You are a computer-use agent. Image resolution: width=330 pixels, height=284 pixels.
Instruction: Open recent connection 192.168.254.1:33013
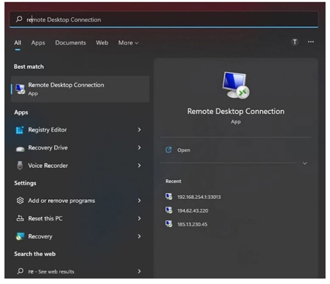tap(199, 197)
